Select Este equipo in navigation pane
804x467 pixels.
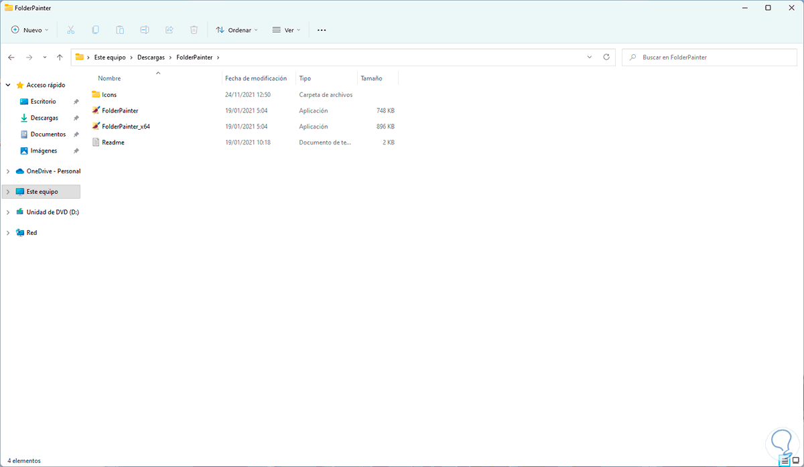coord(41,191)
